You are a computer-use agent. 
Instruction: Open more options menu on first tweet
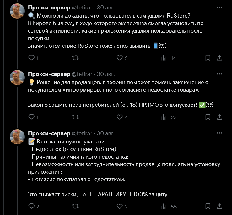pyautogui.click(x=220, y=7)
